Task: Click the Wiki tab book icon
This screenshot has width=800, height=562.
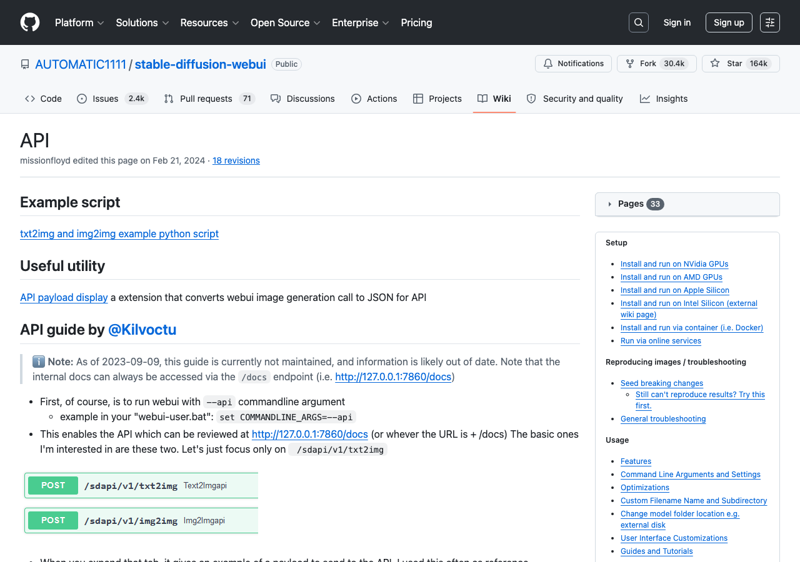Action: click(x=482, y=99)
